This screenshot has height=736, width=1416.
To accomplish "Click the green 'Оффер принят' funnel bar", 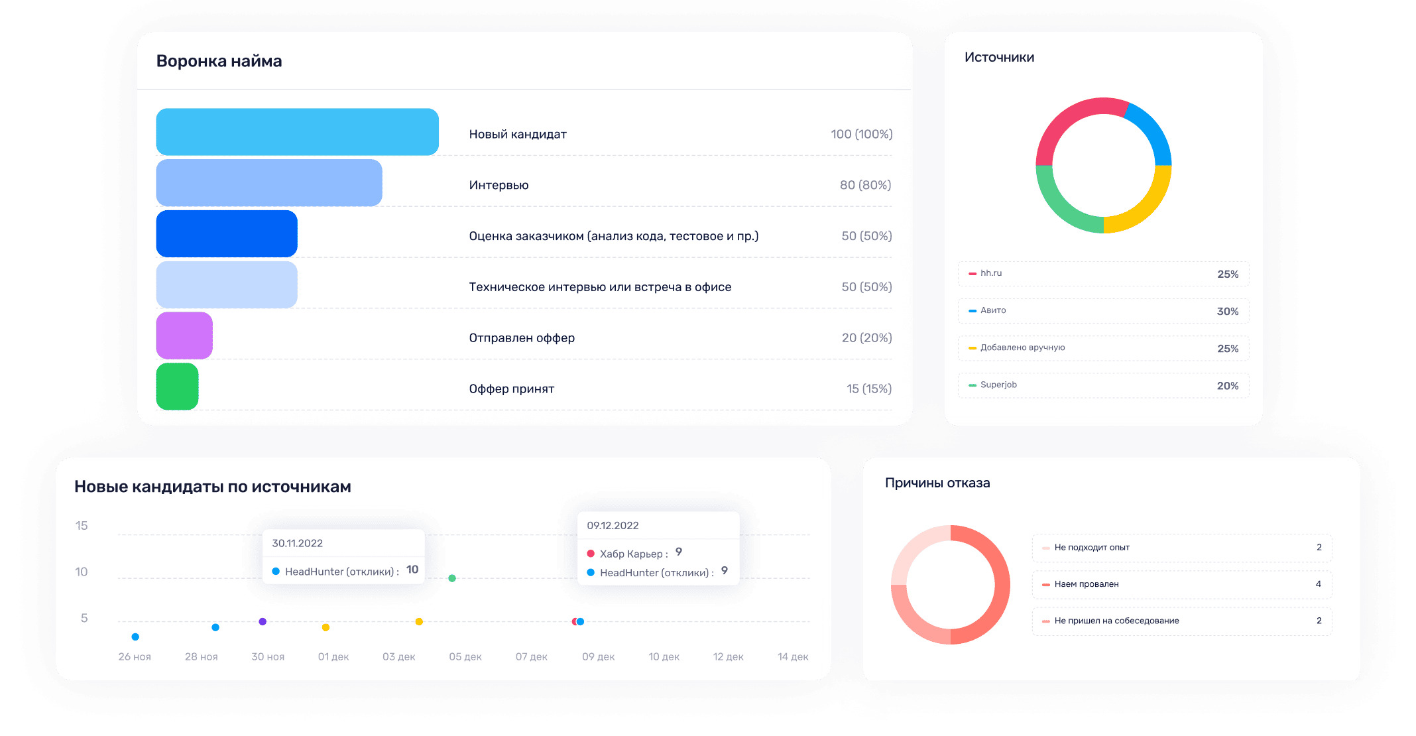I will (x=177, y=387).
